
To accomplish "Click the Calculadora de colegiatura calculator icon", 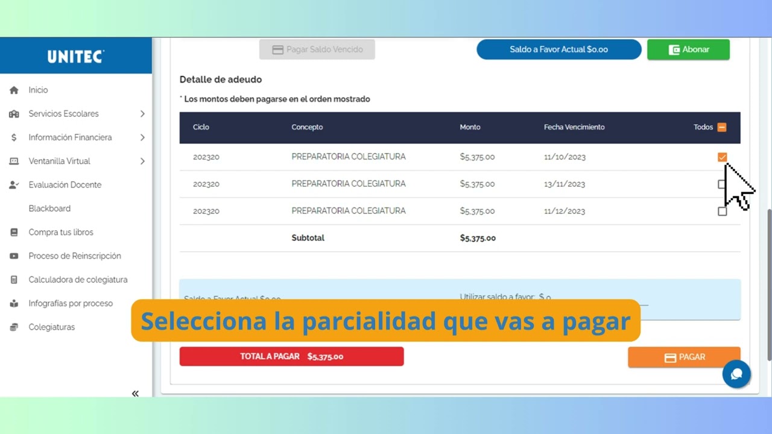I will tap(14, 280).
